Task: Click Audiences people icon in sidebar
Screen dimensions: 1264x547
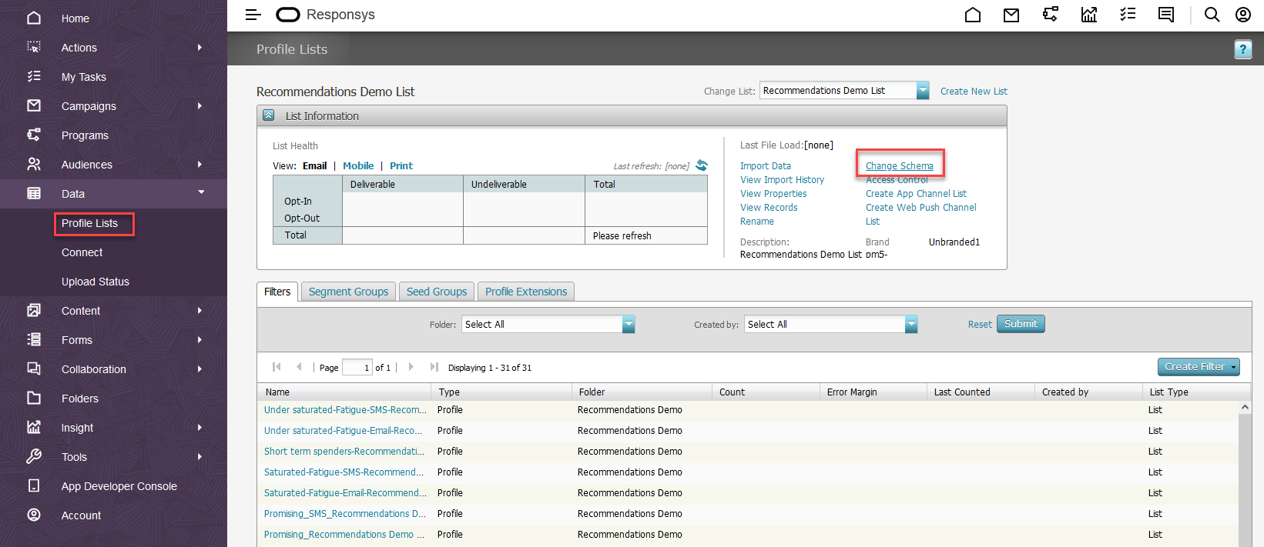Action: (34, 164)
